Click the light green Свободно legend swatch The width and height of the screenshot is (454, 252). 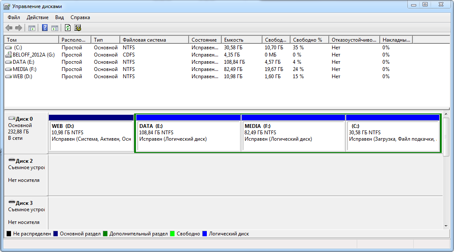coord(172,234)
